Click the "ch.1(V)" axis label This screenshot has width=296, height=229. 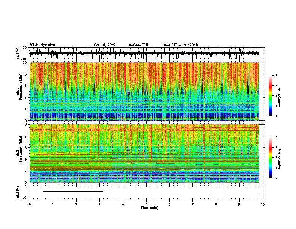pyautogui.click(x=18, y=53)
